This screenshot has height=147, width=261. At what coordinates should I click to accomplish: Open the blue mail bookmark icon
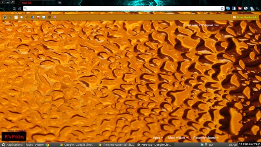click(x=44, y=17)
